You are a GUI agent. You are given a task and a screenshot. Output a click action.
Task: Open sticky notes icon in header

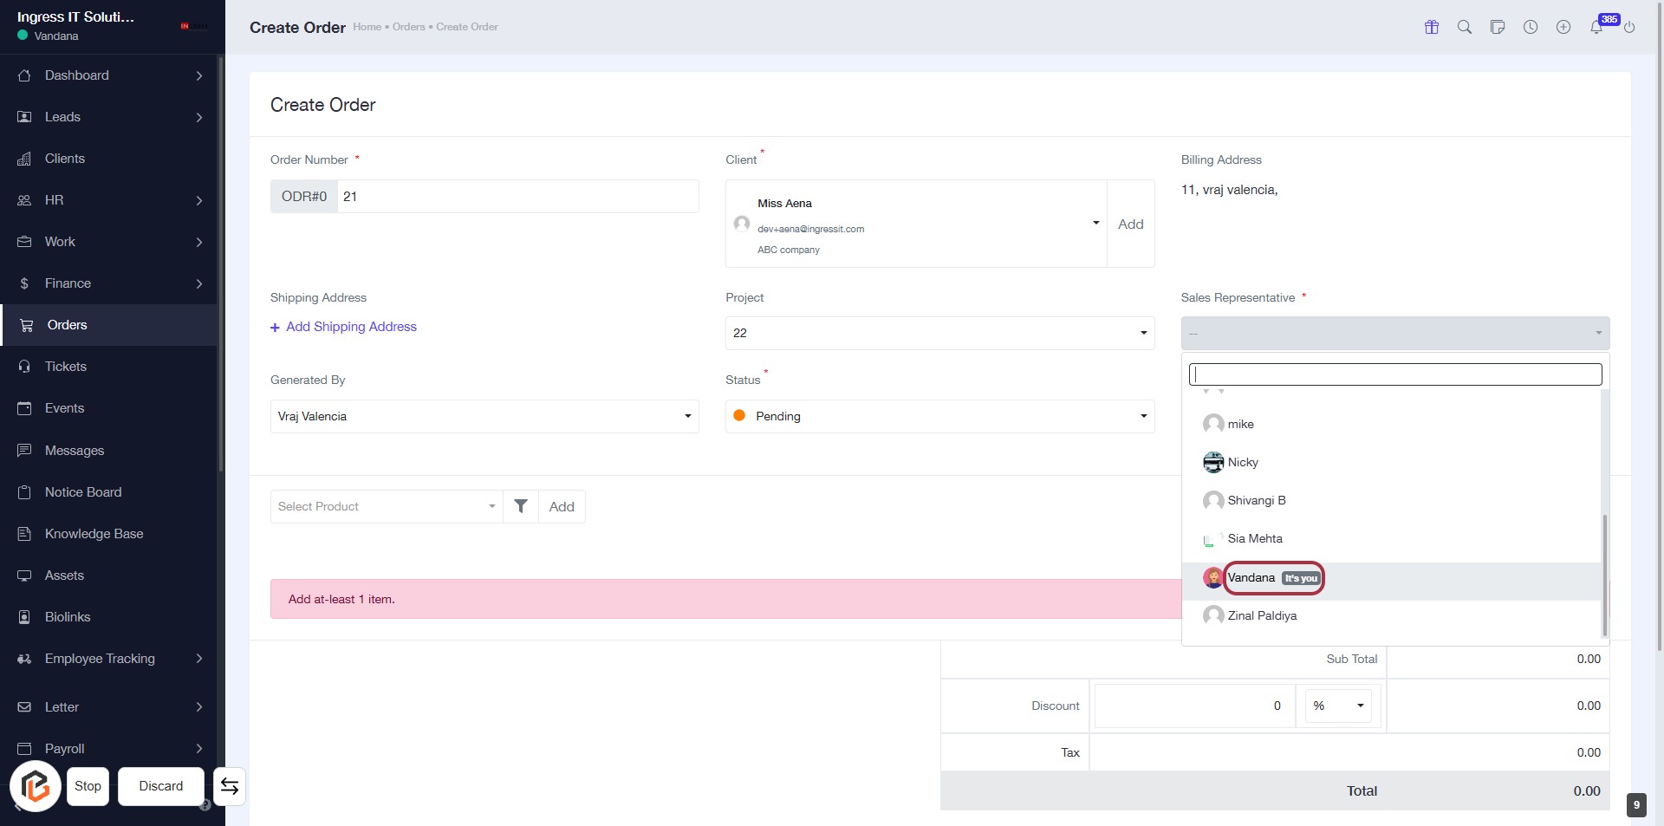[x=1498, y=27]
